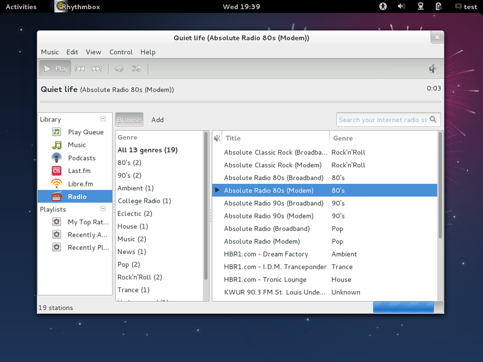Toggle the Repeat mode icon
The image size is (483, 362).
click(x=119, y=69)
